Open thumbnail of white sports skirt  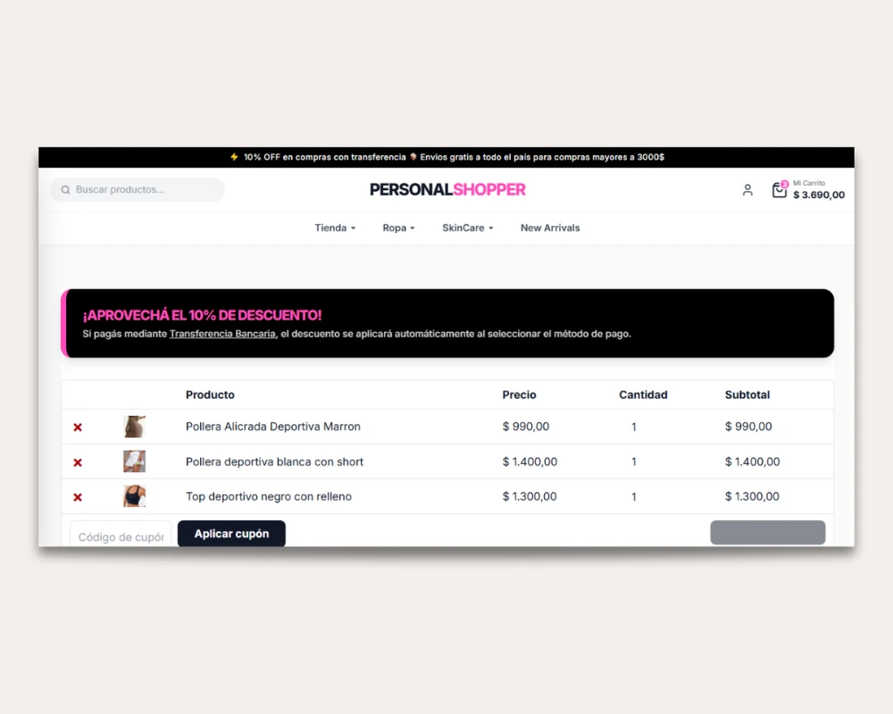click(x=135, y=461)
